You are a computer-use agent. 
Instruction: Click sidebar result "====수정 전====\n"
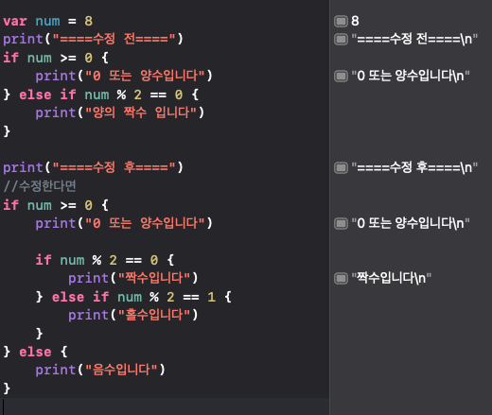coord(414,40)
